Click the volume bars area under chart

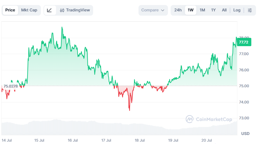[119, 128]
